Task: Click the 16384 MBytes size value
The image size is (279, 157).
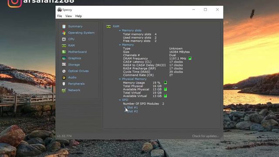Action: tap(179, 52)
